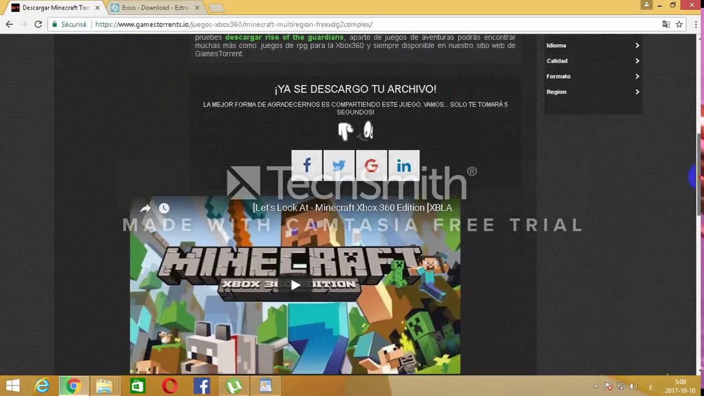
Task: Click the page vertical scrollbar thumb
Action: pyautogui.click(x=700, y=174)
